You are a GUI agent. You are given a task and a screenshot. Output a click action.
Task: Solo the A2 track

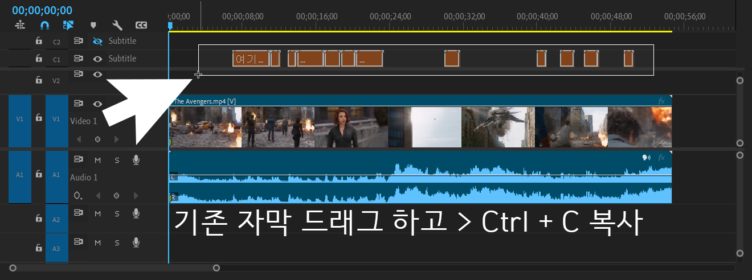click(117, 213)
